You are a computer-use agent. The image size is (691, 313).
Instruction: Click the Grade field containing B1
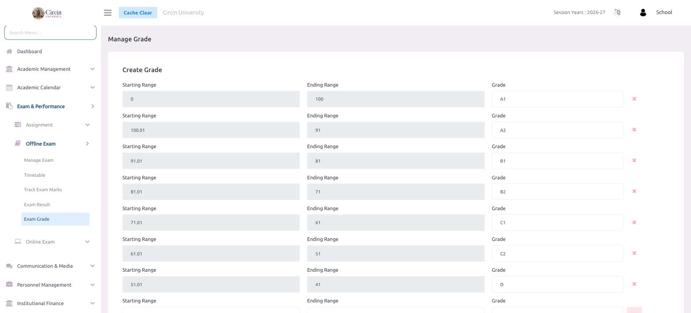[557, 161]
